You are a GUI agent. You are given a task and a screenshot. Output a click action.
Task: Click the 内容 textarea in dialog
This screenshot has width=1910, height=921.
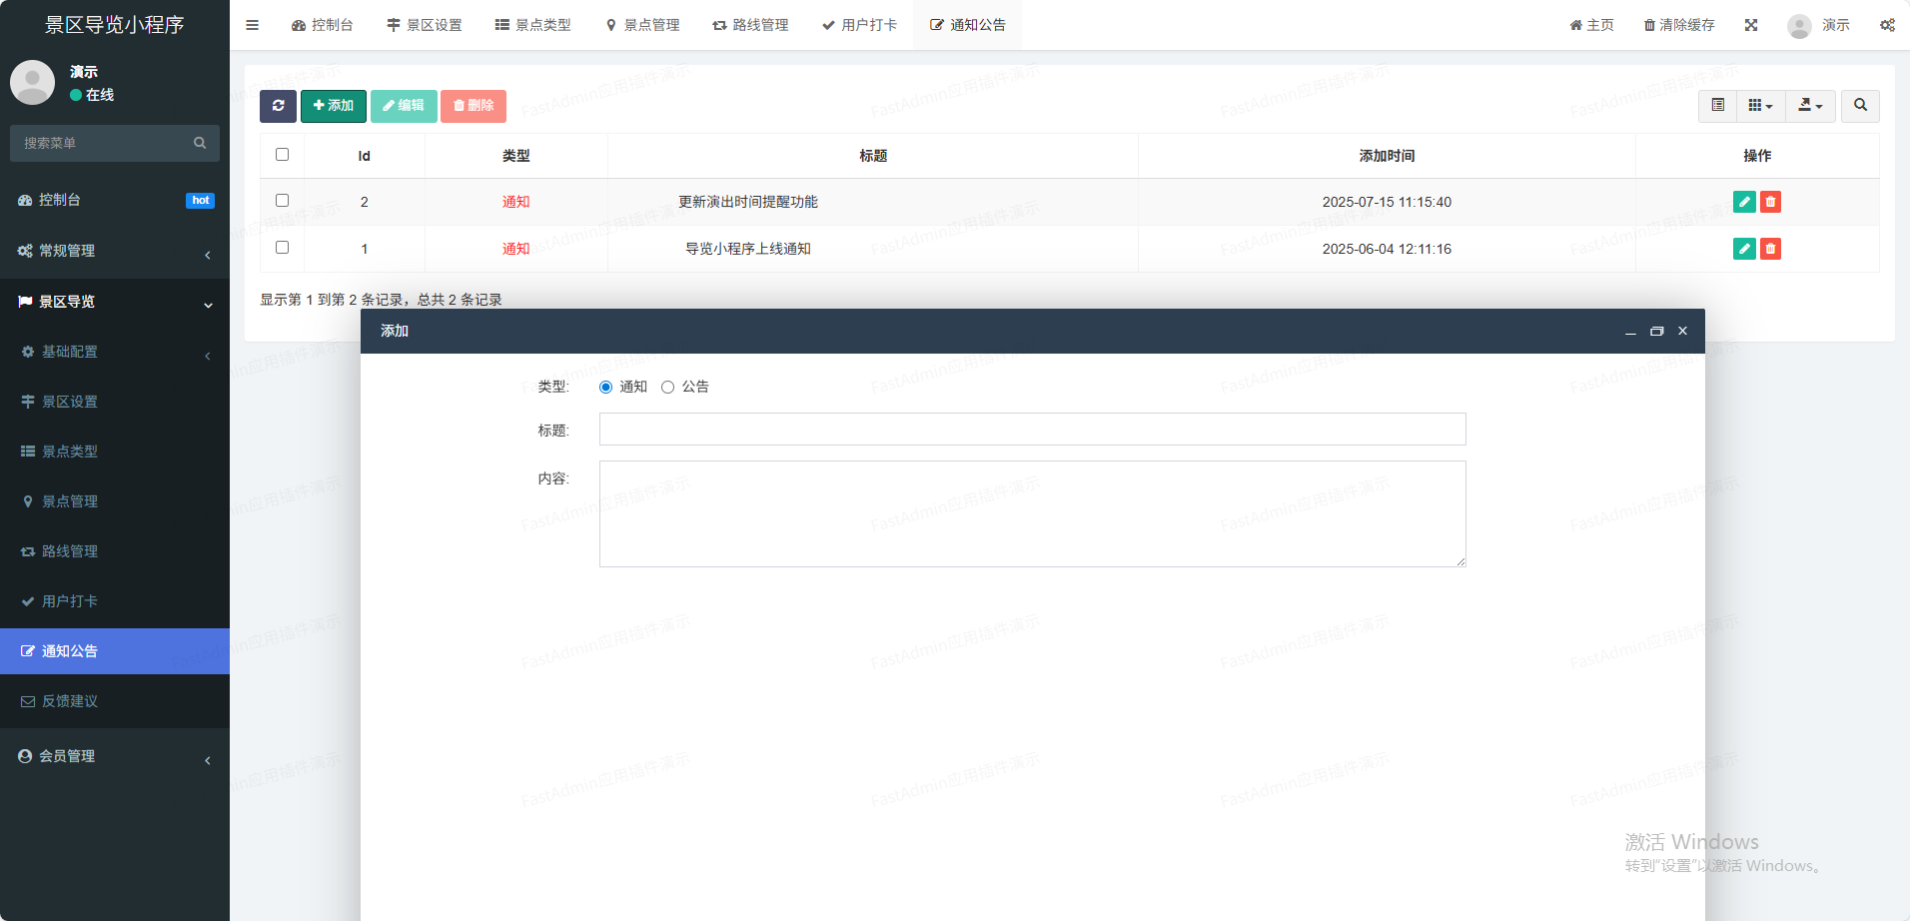click(1032, 513)
